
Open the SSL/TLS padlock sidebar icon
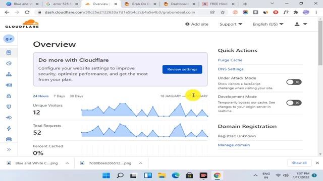tap(9, 96)
